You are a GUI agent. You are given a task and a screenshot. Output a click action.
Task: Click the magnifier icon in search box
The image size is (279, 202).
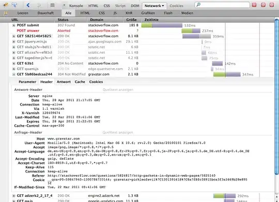point(198,5)
